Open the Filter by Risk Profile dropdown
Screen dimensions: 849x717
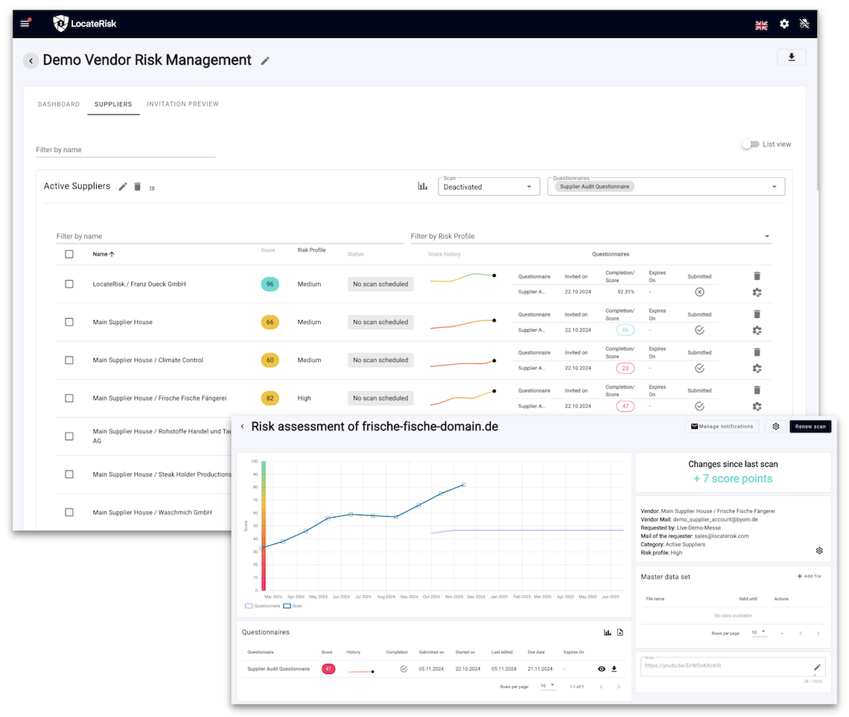591,236
